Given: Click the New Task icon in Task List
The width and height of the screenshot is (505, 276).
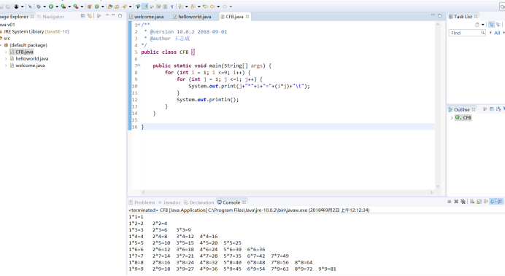Looking at the screenshot, I should pyautogui.click(x=477, y=25).
